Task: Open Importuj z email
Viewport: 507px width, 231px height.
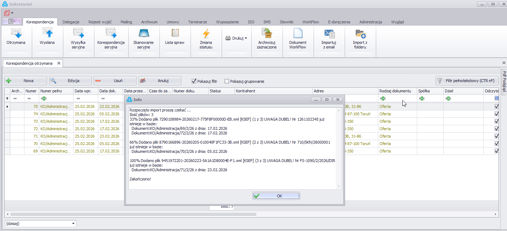Action: [x=329, y=33]
